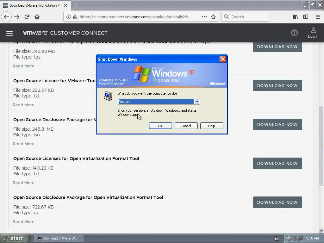
Task: Show site information icon in address bar
Action: tap(69, 17)
